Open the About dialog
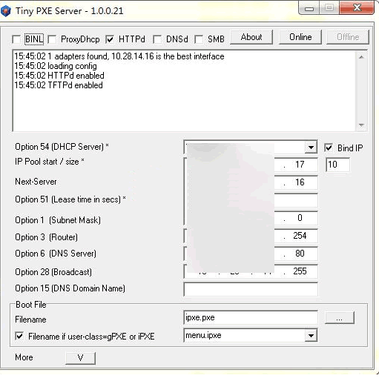Screen dimensions: 379x387 pos(251,37)
